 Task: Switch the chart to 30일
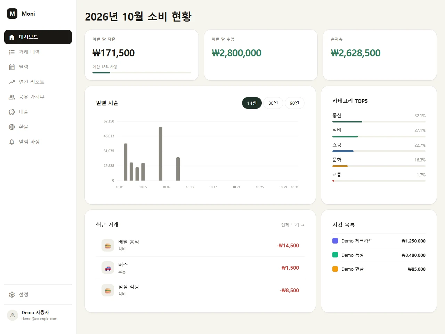pyautogui.click(x=273, y=103)
